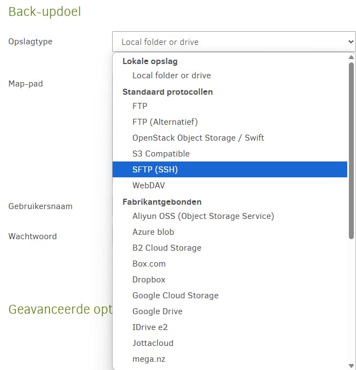The height and width of the screenshot is (370, 356).
Task: Select WebDAV protocol option
Action: [x=148, y=186]
